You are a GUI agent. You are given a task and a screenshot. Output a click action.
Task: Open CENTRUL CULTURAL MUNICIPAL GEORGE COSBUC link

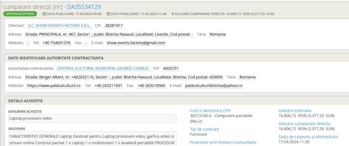tap(103, 68)
